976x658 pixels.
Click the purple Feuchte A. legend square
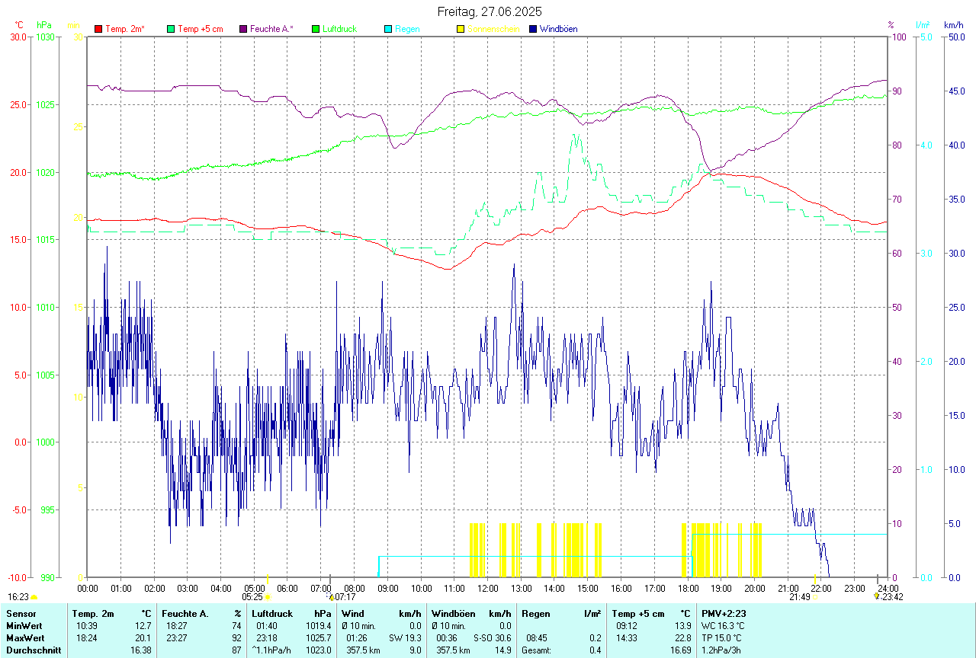(x=244, y=29)
